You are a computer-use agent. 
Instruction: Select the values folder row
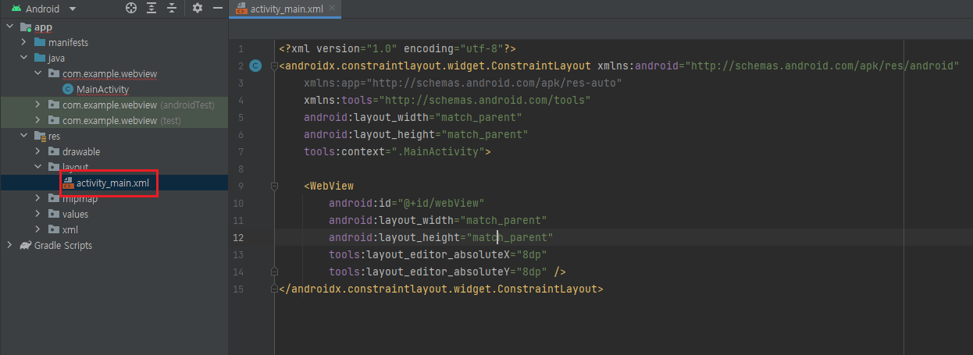(x=114, y=214)
